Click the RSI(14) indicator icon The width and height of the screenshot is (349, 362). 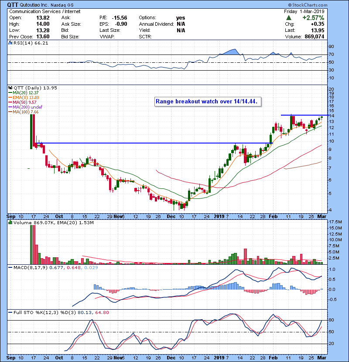pos(10,43)
